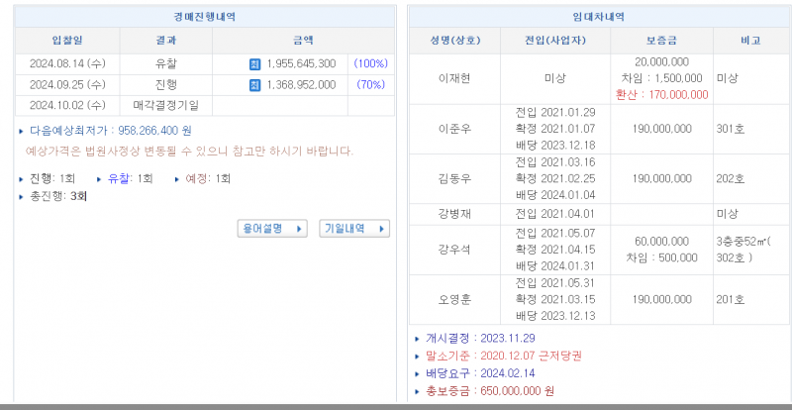This screenshot has width=792, height=410.
Task: Click the 다음예상최저가 958,266,400 원 line
Action: point(110,130)
